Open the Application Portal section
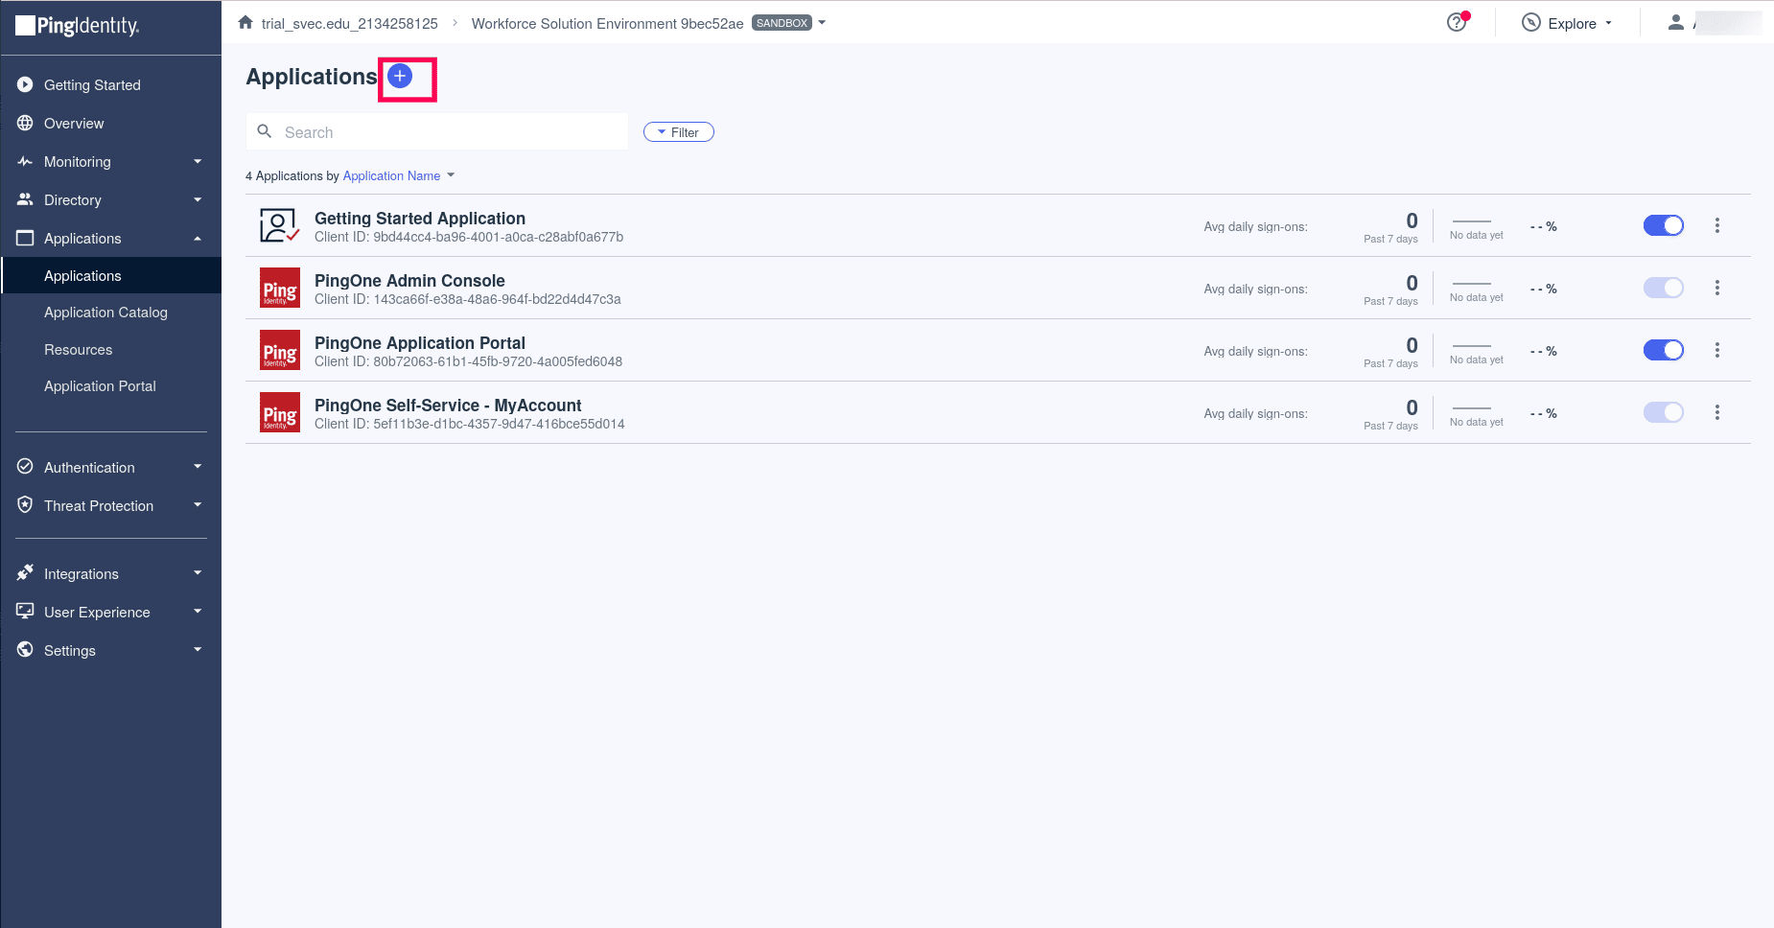 click(x=100, y=385)
